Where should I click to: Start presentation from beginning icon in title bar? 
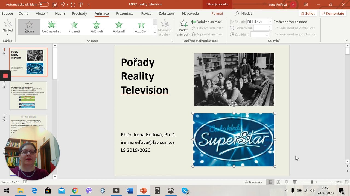[x=81, y=5]
